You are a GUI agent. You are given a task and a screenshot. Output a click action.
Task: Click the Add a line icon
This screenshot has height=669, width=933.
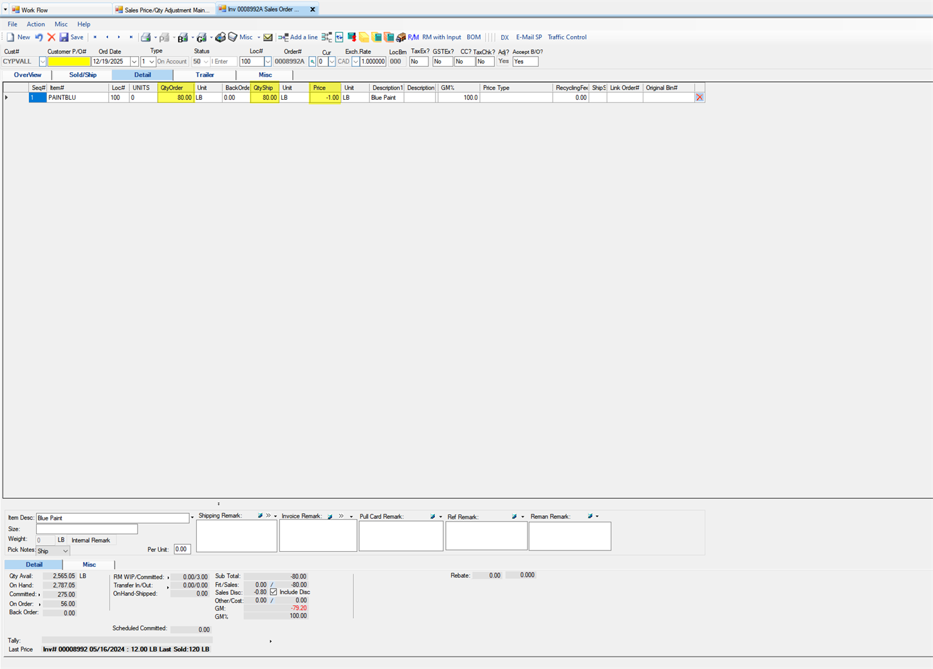point(283,37)
